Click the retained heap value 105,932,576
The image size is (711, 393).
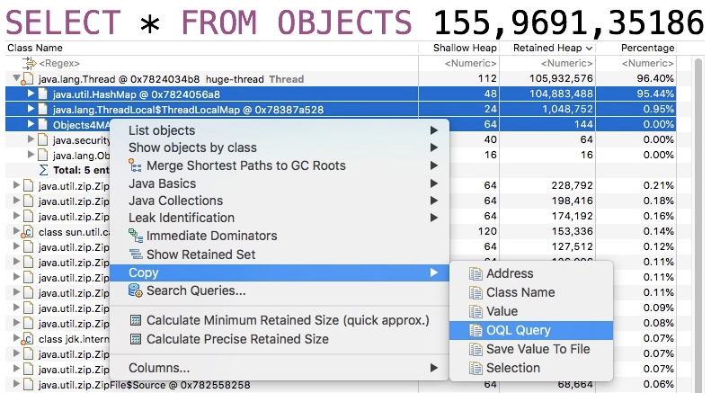(561, 78)
